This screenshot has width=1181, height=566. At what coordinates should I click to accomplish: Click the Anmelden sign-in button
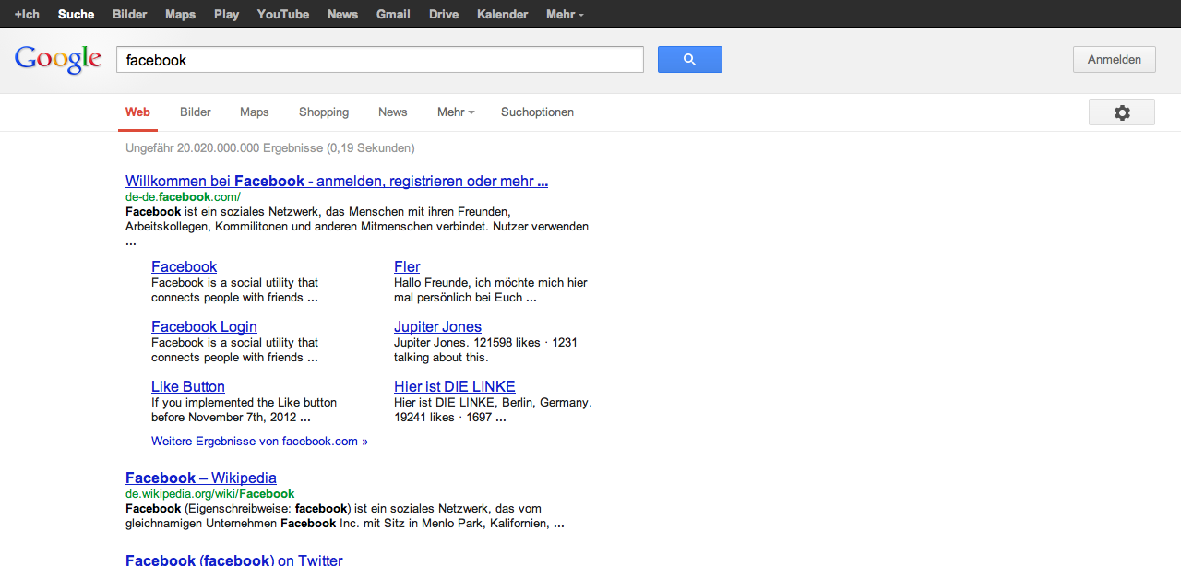pyautogui.click(x=1114, y=60)
